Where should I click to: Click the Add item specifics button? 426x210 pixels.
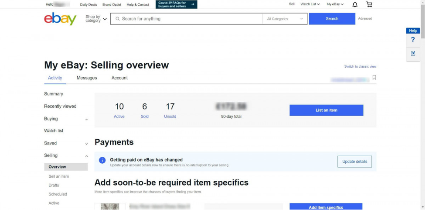pos(326,207)
